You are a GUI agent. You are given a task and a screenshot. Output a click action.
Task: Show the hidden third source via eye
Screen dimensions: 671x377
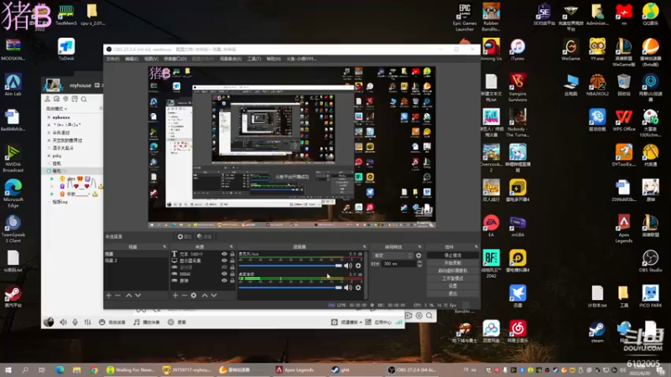click(224, 267)
